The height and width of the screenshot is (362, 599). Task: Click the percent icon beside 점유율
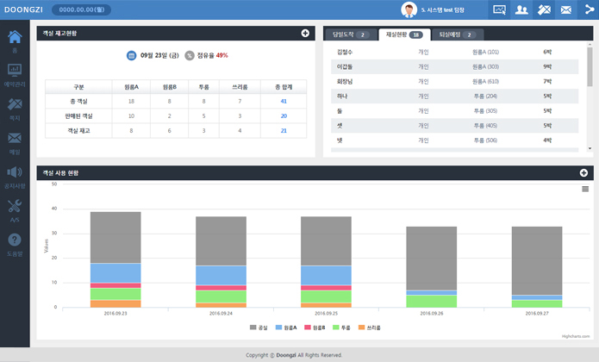(x=190, y=56)
